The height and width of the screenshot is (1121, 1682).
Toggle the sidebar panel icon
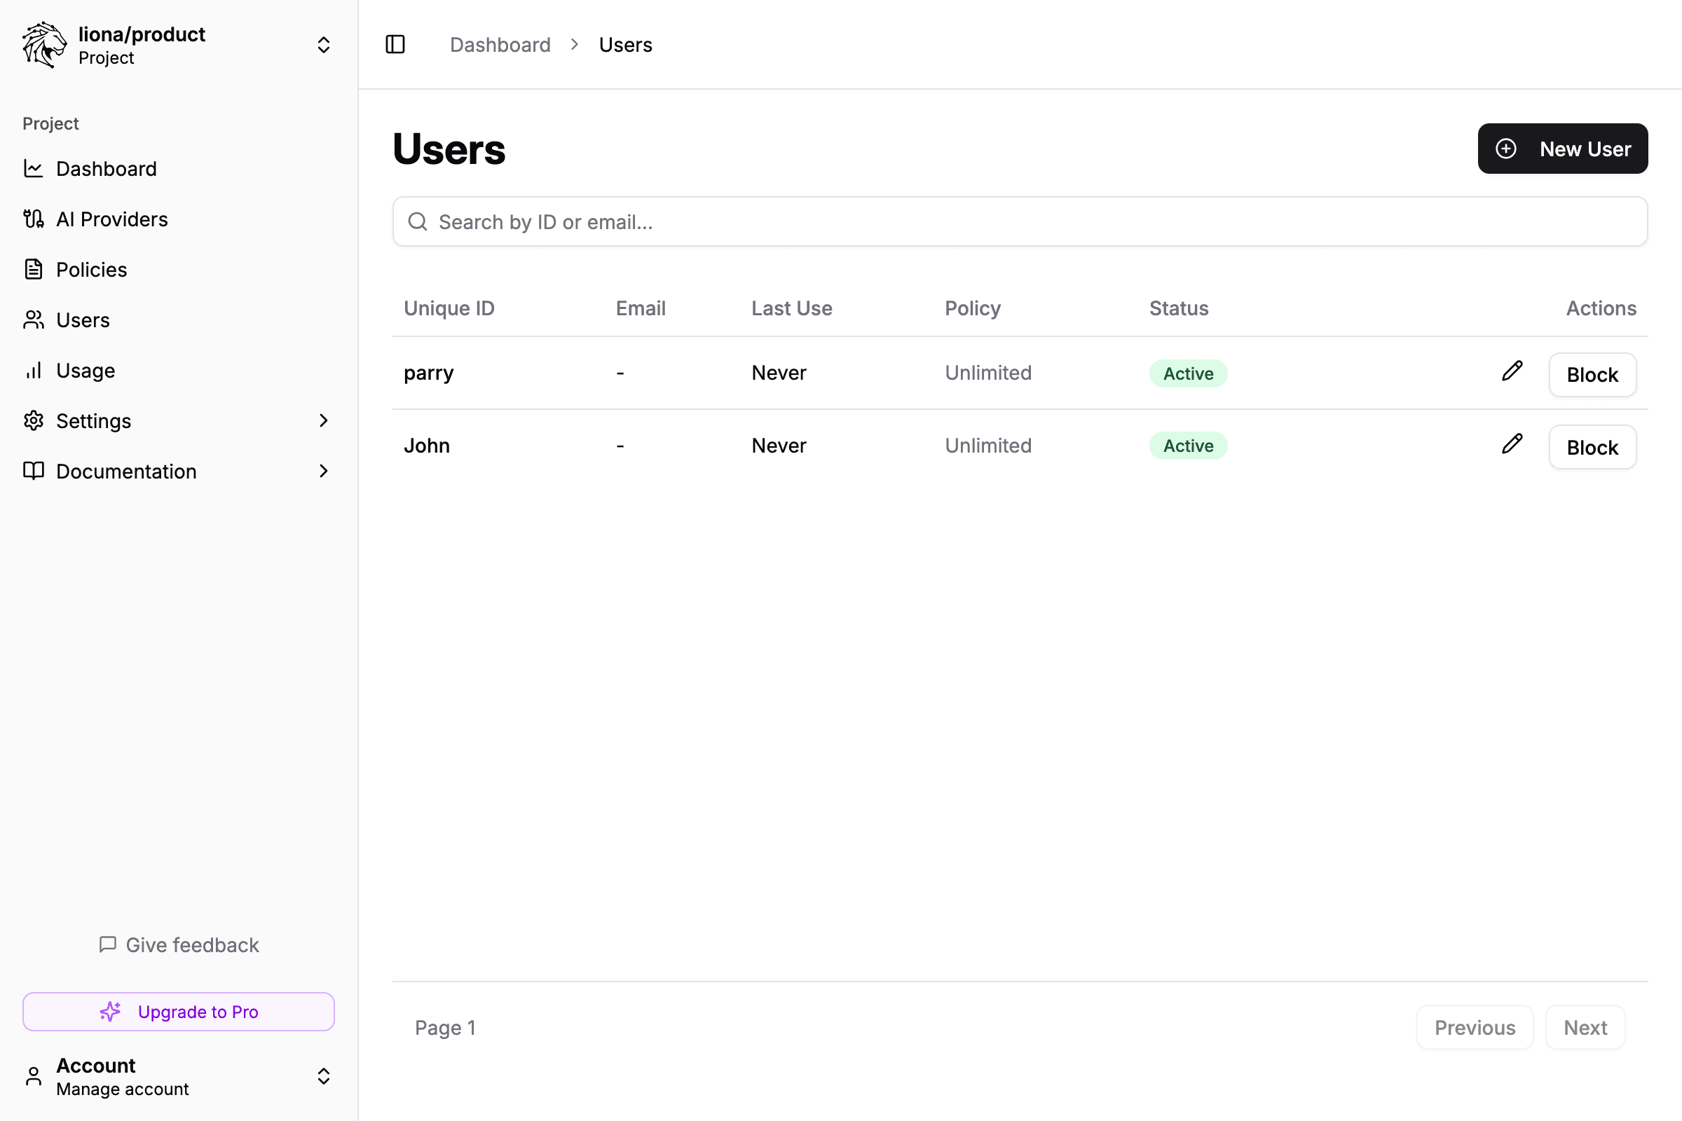[395, 44]
